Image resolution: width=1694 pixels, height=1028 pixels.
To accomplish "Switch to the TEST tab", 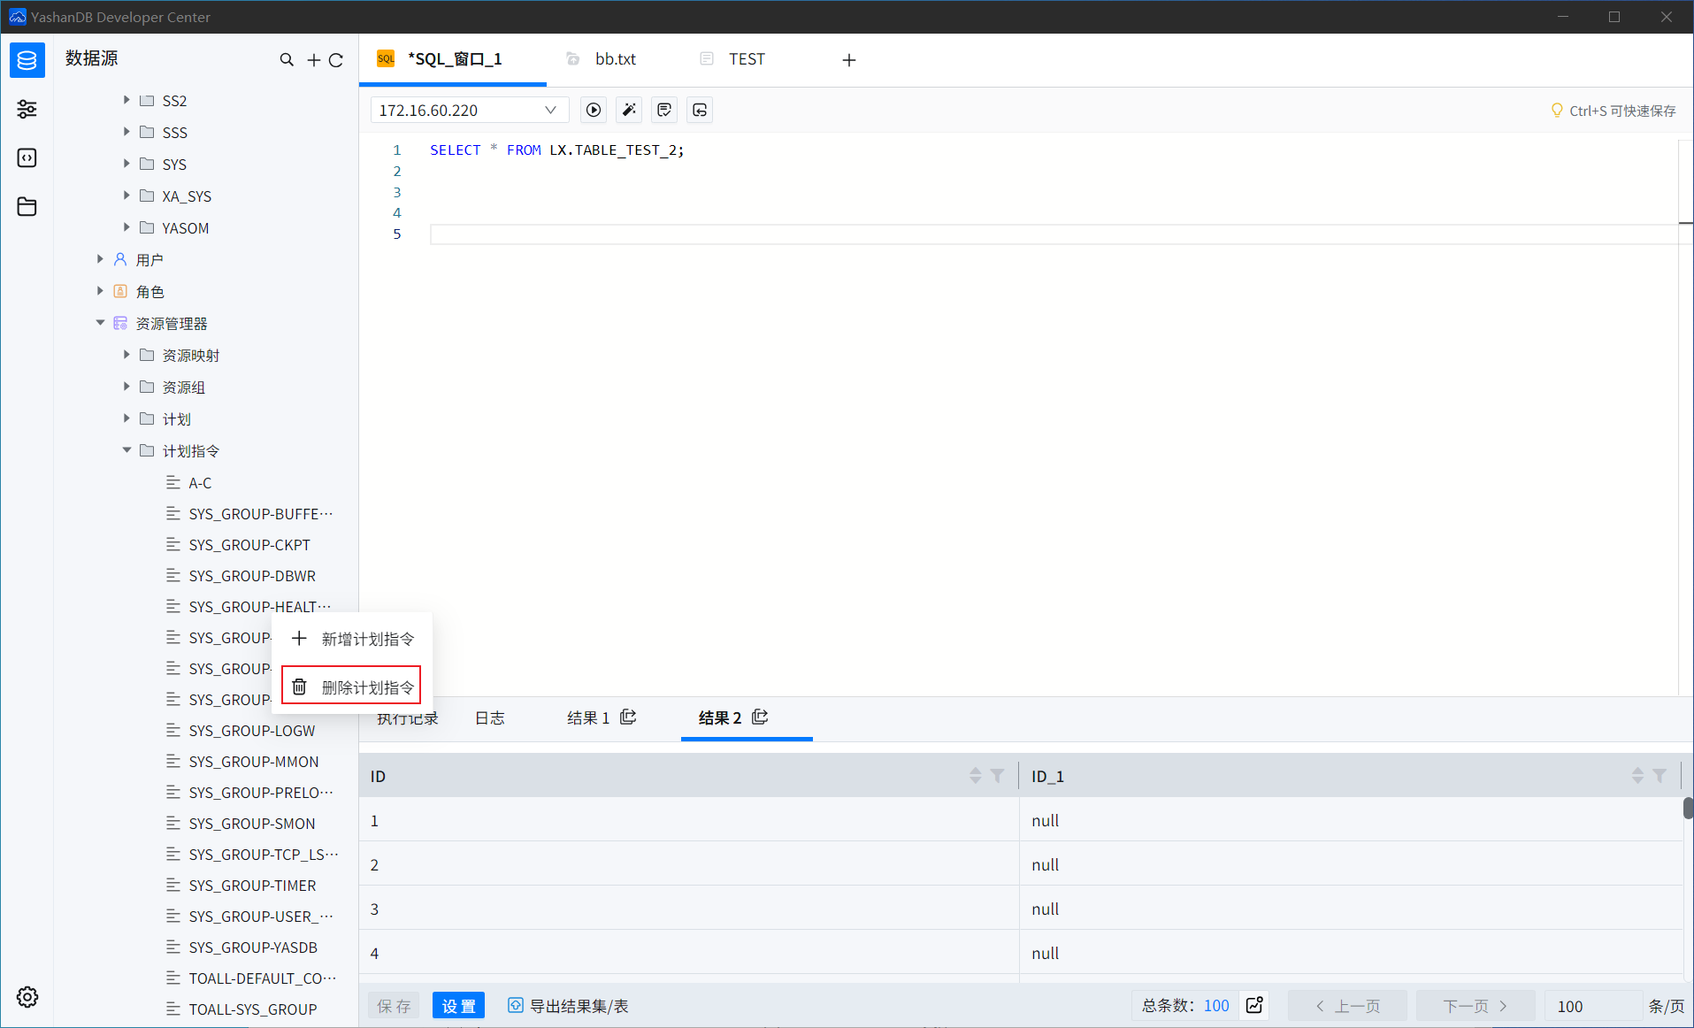I will click(x=747, y=59).
